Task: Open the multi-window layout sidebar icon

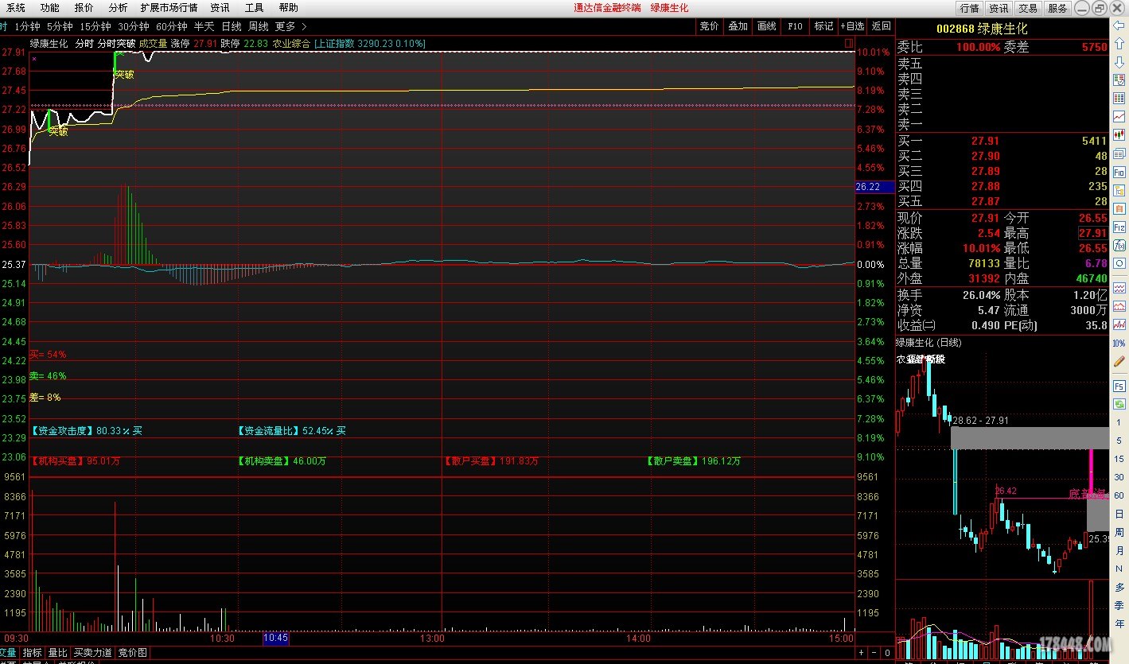Action: [x=1119, y=153]
